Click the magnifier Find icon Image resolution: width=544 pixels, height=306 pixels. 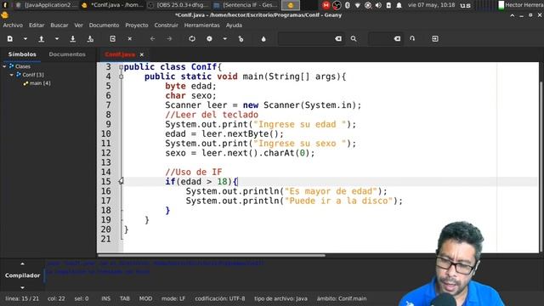click(354, 39)
